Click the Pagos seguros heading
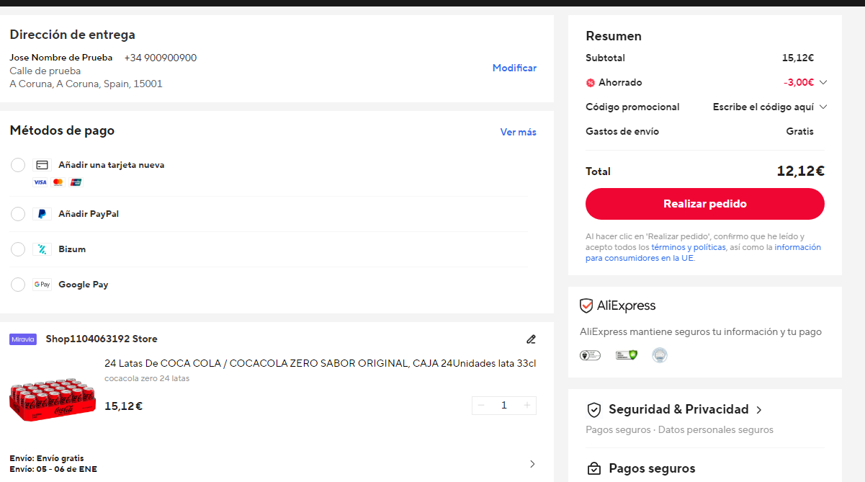Viewport: 865px width, 482px height. click(x=652, y=468)
